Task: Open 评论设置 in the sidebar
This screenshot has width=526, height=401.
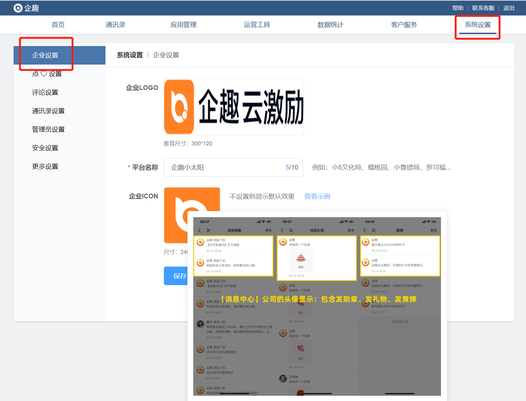Action: pyautogui.click(x=45, y=92)
